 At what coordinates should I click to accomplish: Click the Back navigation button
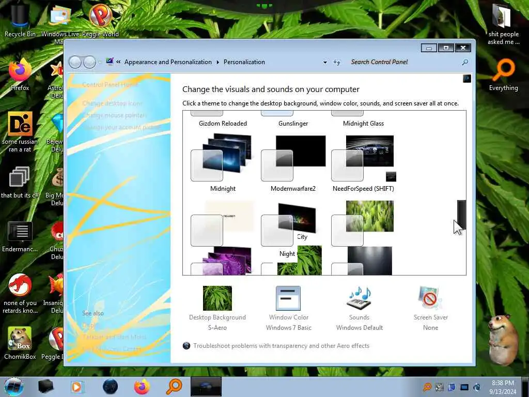75,62
